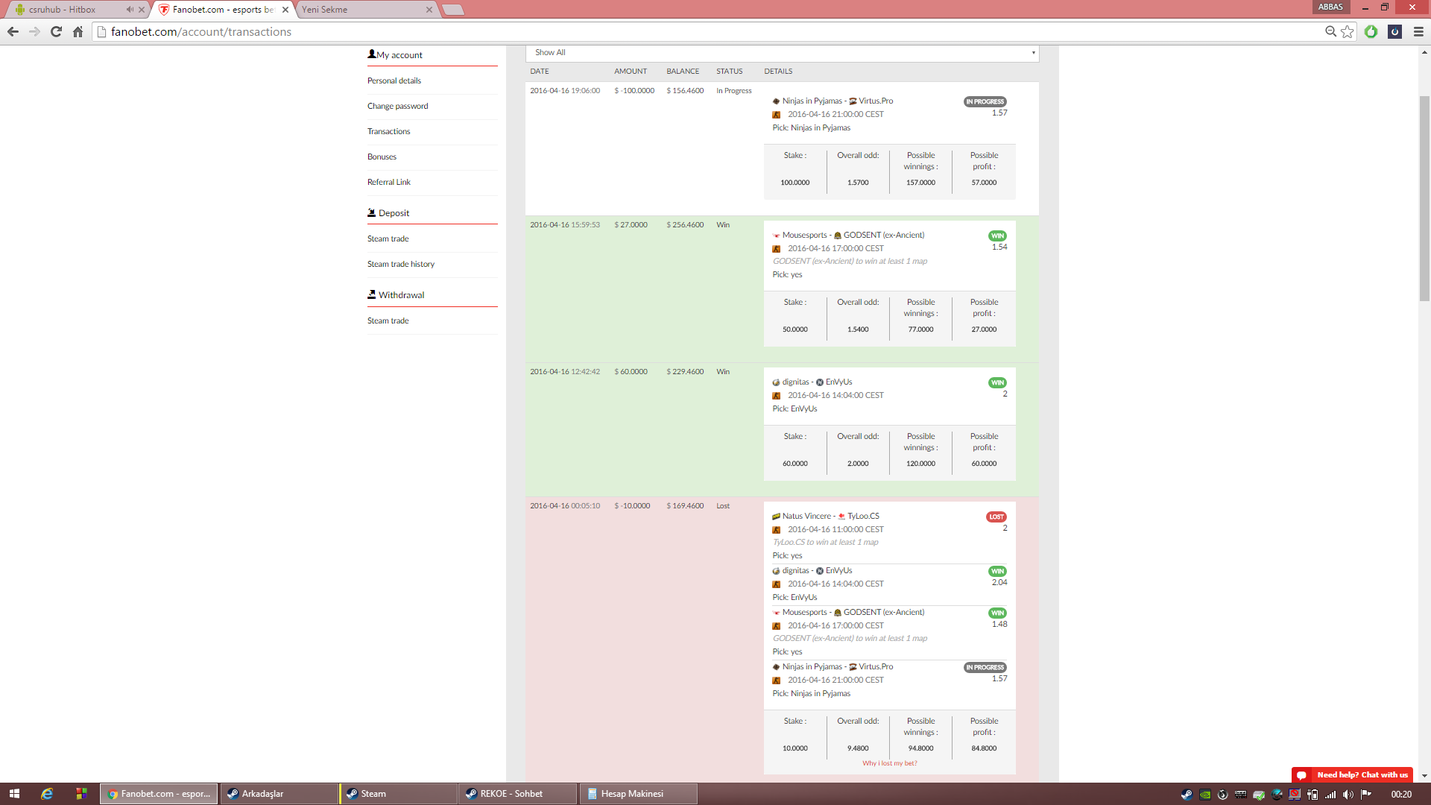Reload the page with the refresh icon

pos(56,31)
